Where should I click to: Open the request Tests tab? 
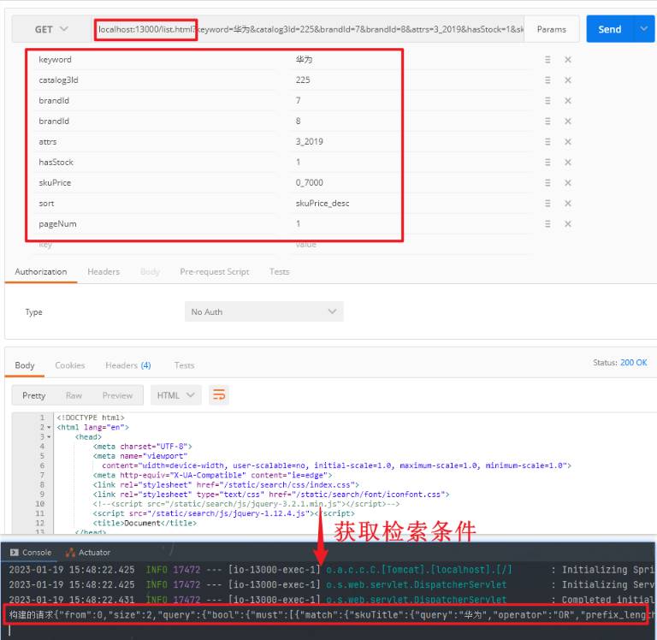(280, 271)
